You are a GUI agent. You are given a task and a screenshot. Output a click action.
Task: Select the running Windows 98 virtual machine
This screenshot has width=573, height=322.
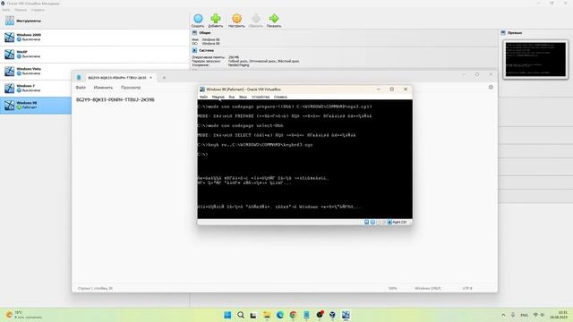(x=36, y=106)
